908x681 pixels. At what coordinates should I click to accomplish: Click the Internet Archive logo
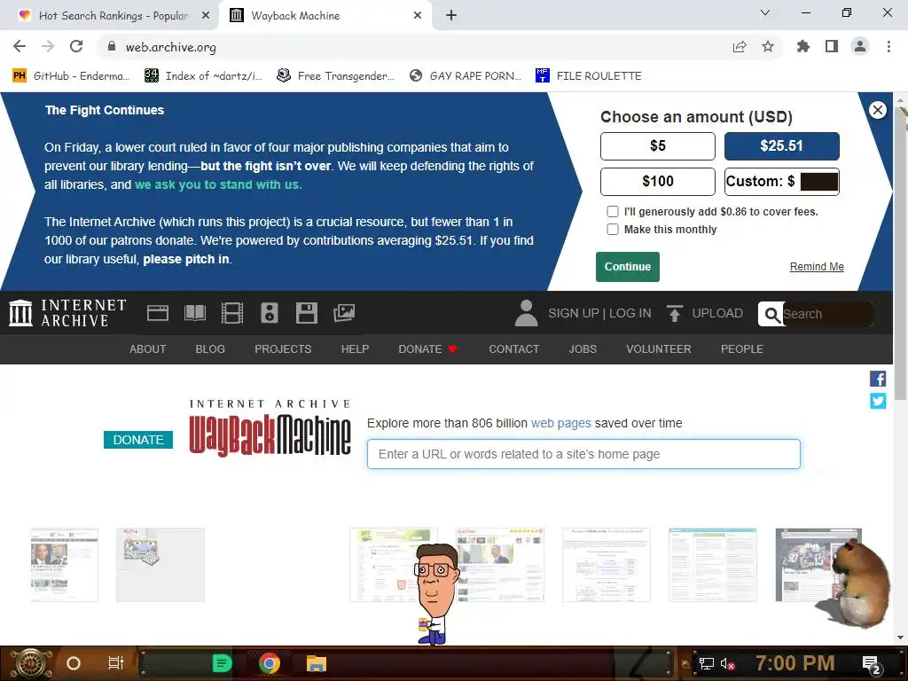point(67,313)
